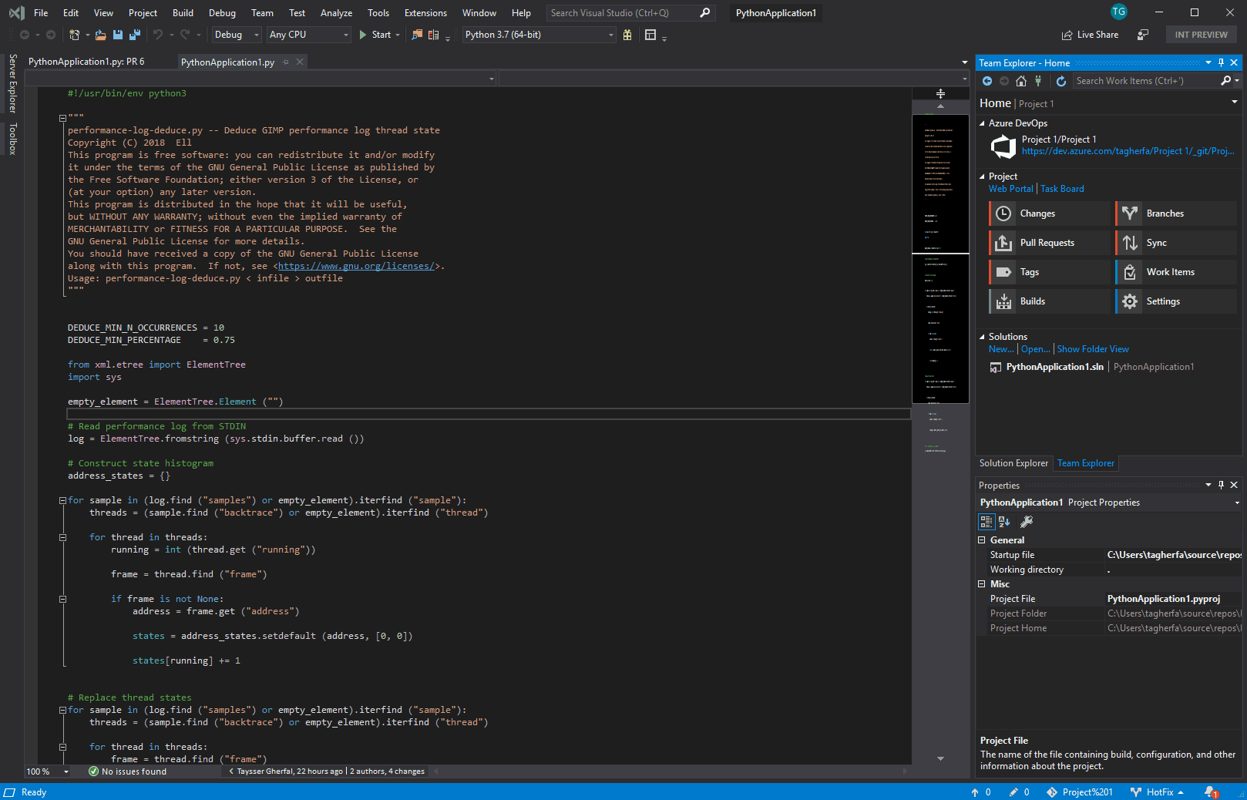Collapse the Azure DevOps section
The image size is (1247, 800).
pyautogui.click(x=980, y=123)
